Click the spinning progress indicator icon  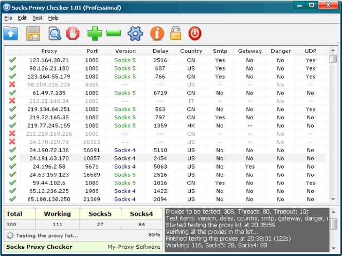[10, 235]
